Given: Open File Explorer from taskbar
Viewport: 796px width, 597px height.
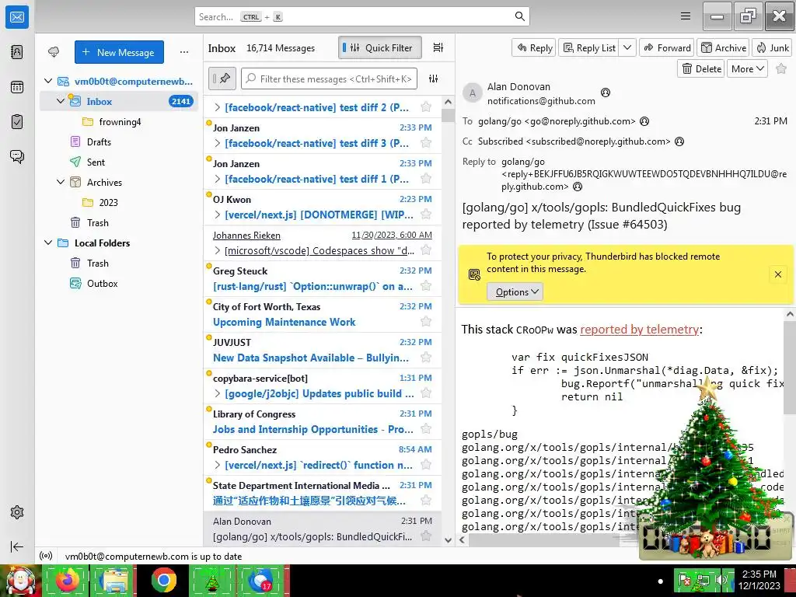Looking at the screenshot, I should tap(115, 580).
